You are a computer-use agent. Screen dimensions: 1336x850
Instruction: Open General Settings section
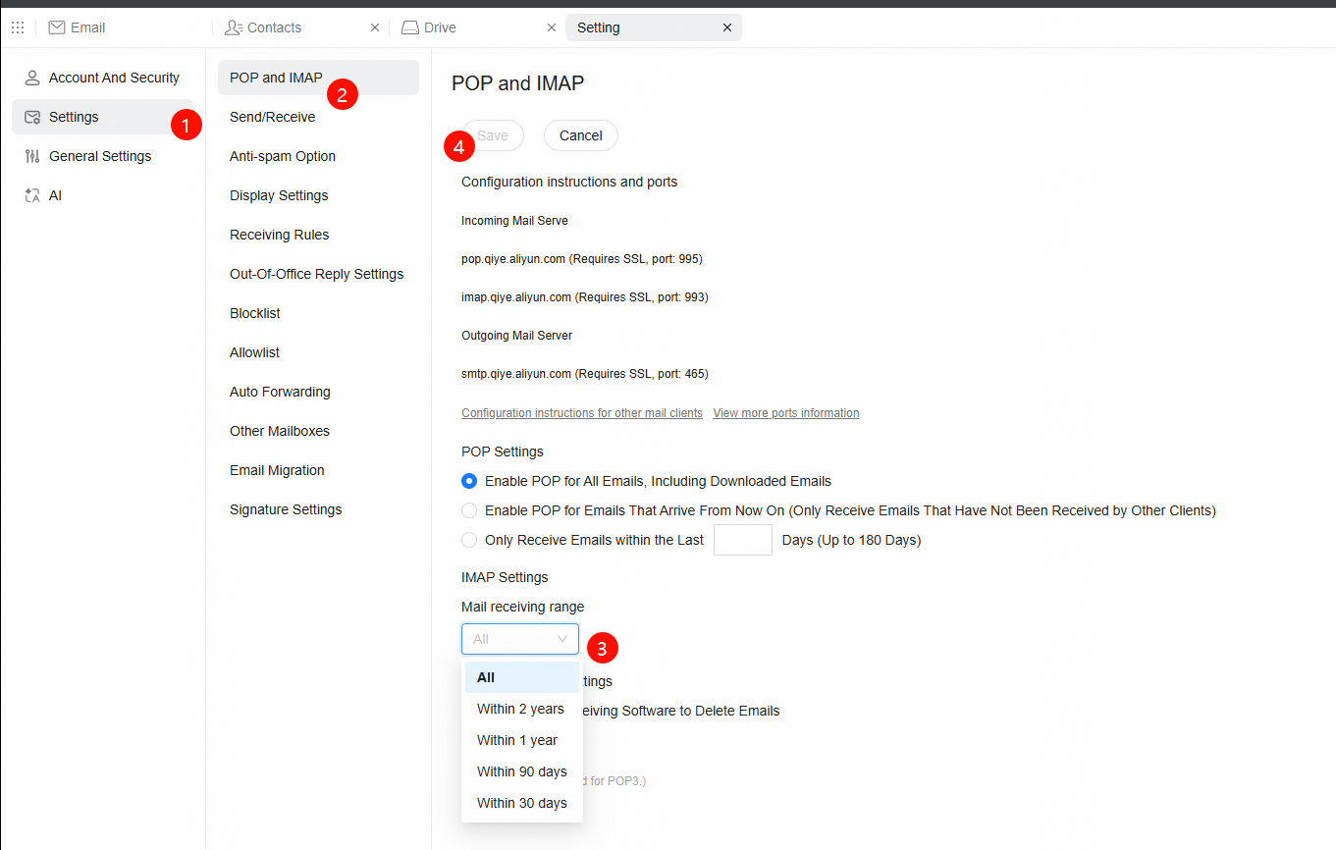point(102,156)
